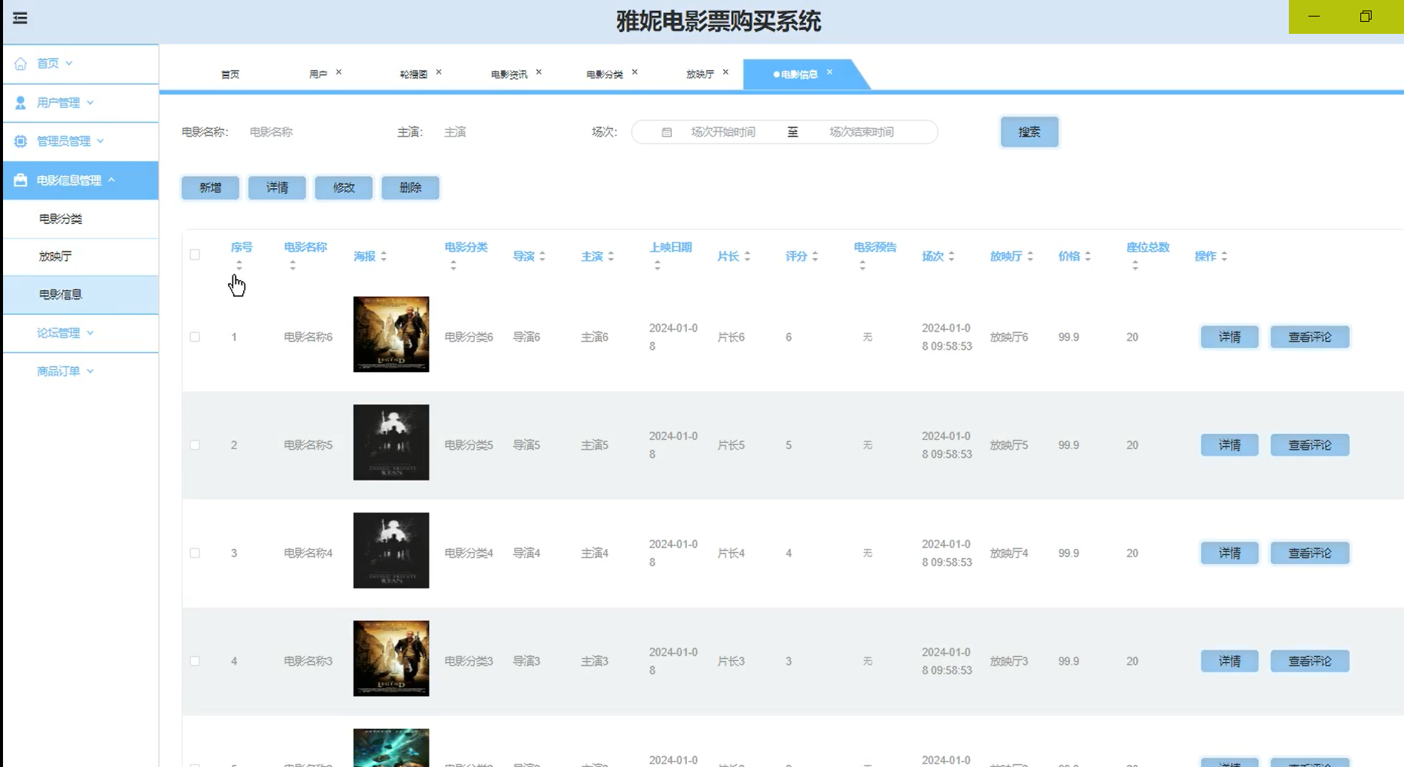The width and height of the screenshot is (1404, 767).
Task: Click the user icon beside 用户管理
Action: [20, 102]
